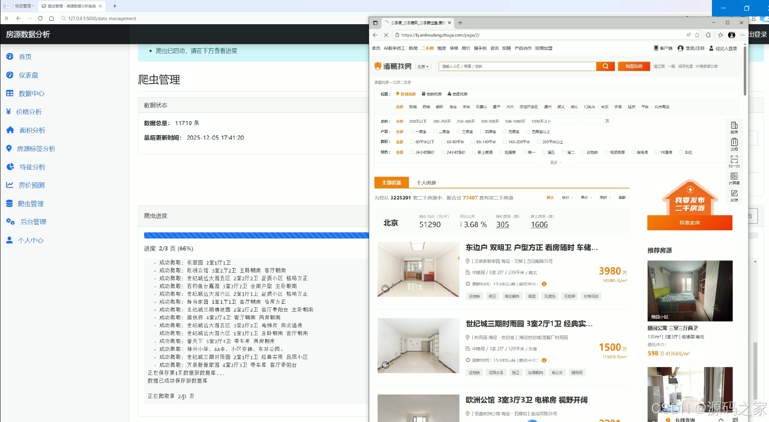769x422 pixels.
Task: Open listing 世纪城三期时雨园 3室2厅1卫
Action: click(529, 324)
